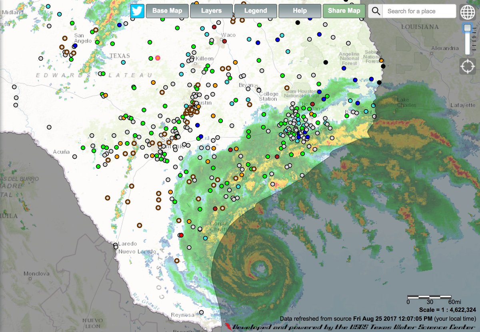This screenshot has height=332, width=480.
Task: Click the magnifying glass search icon
Action: coord(376,11)
